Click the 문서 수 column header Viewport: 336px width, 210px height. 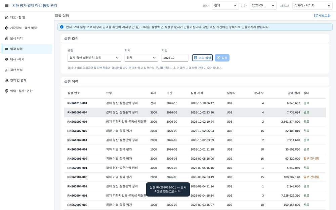point(259,93)
